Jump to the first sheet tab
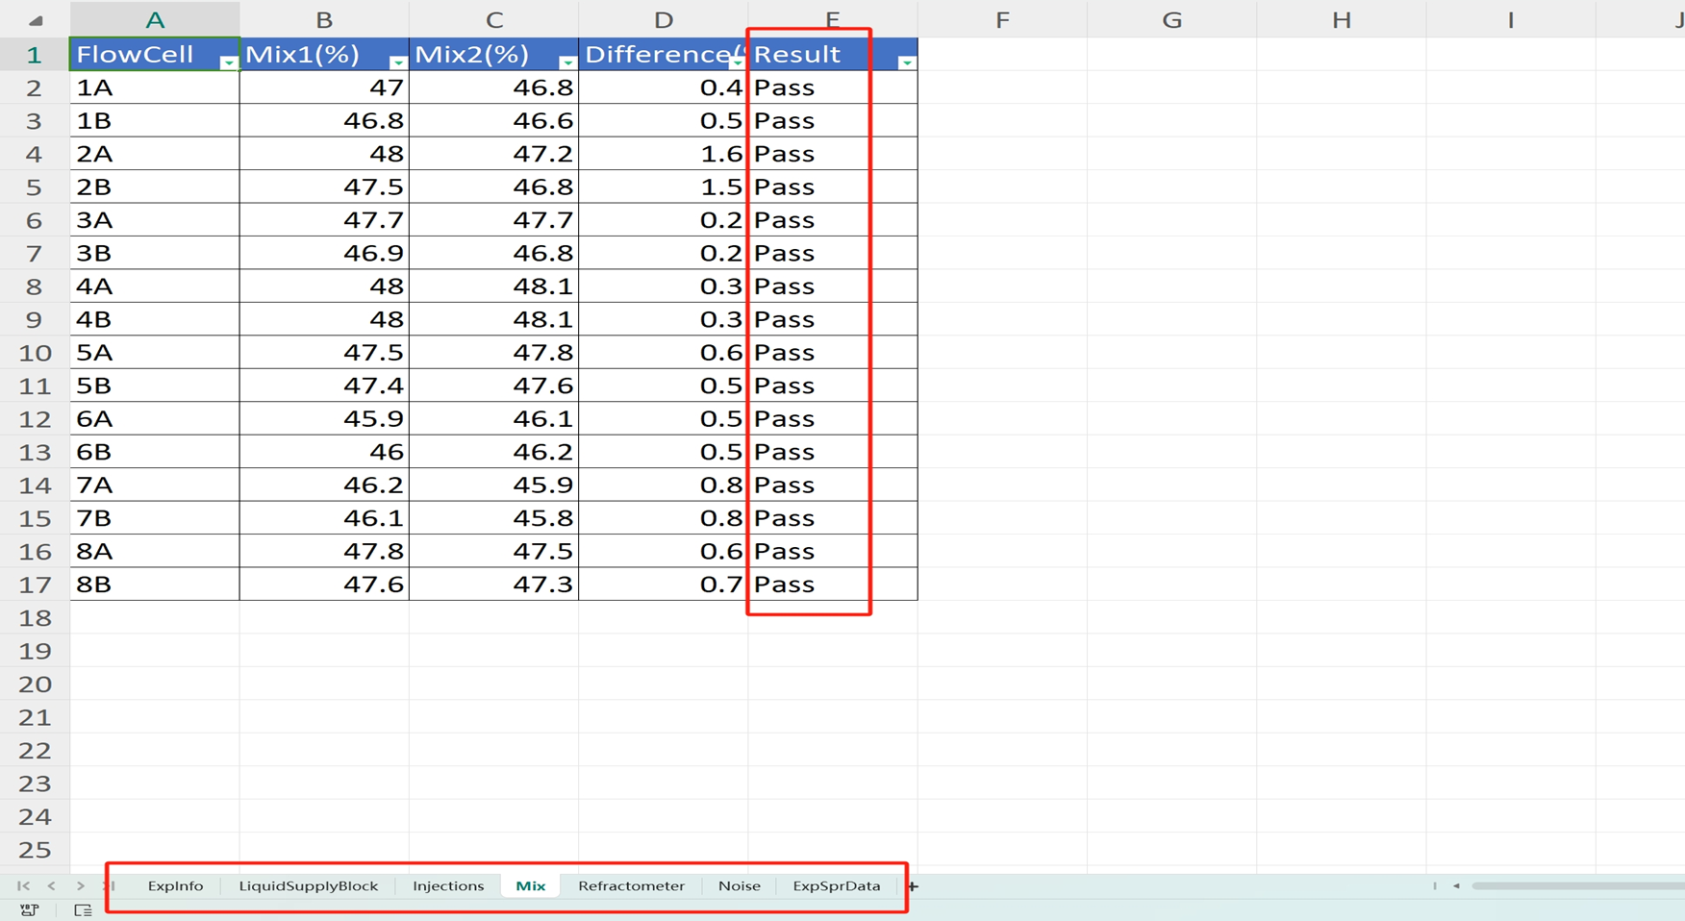The width and height of the screenshot is (1685, 921). click(23, 885)
